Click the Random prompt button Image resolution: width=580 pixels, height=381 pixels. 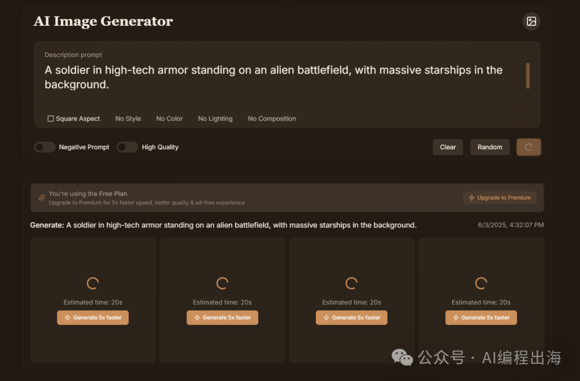pos(490,147)
